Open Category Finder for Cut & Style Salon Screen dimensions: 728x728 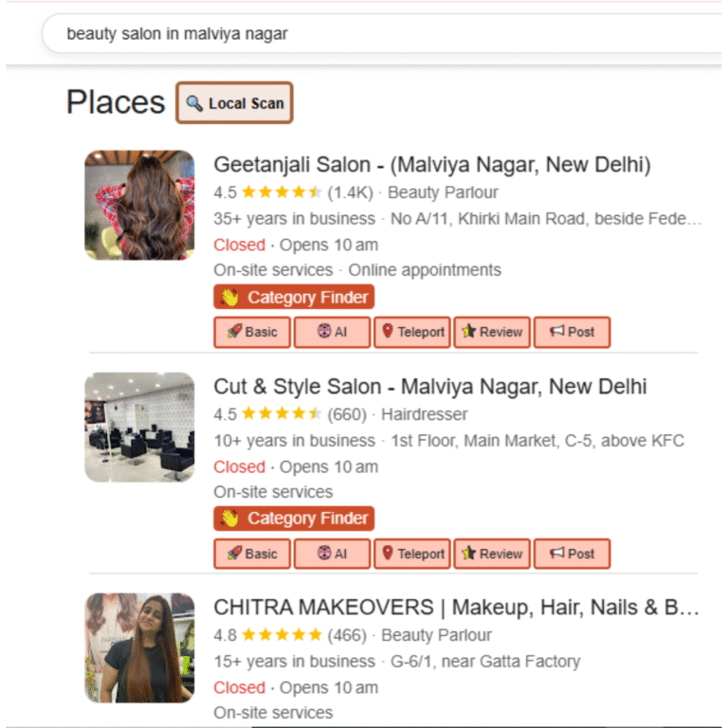click(294, 519)
